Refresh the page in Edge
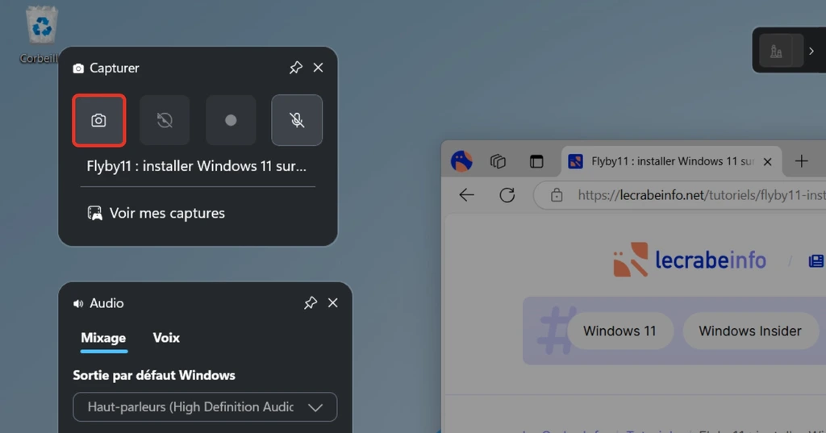This screenshot has width=826, height=433. click(507, 195)
